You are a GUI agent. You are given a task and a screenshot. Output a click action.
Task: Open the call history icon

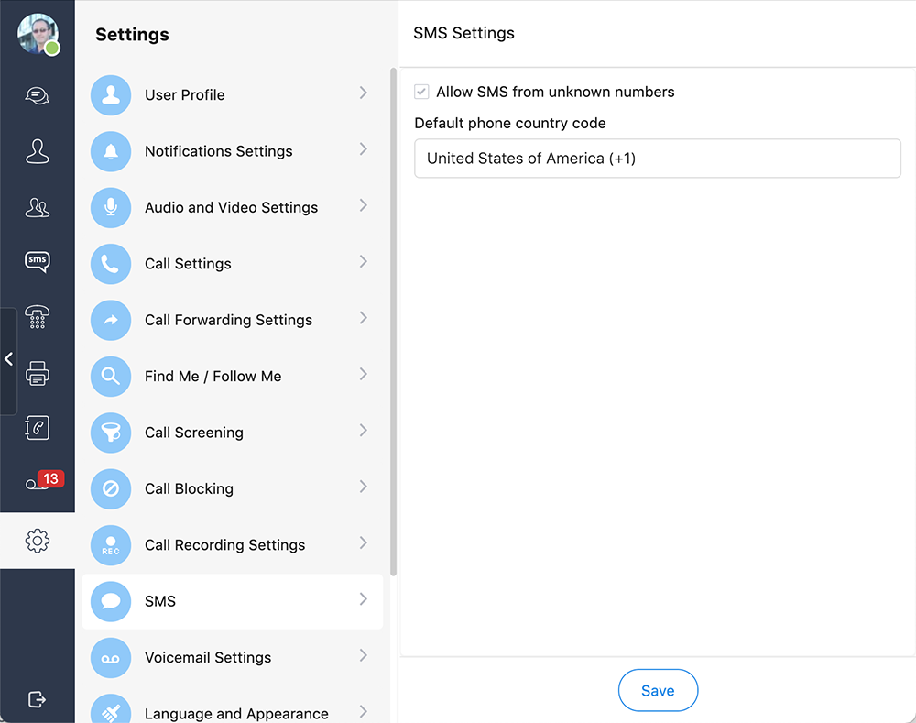[38, 427]
